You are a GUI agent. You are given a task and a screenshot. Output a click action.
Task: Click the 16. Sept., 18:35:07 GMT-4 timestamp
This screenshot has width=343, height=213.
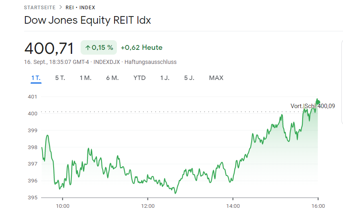click(56, 62)
